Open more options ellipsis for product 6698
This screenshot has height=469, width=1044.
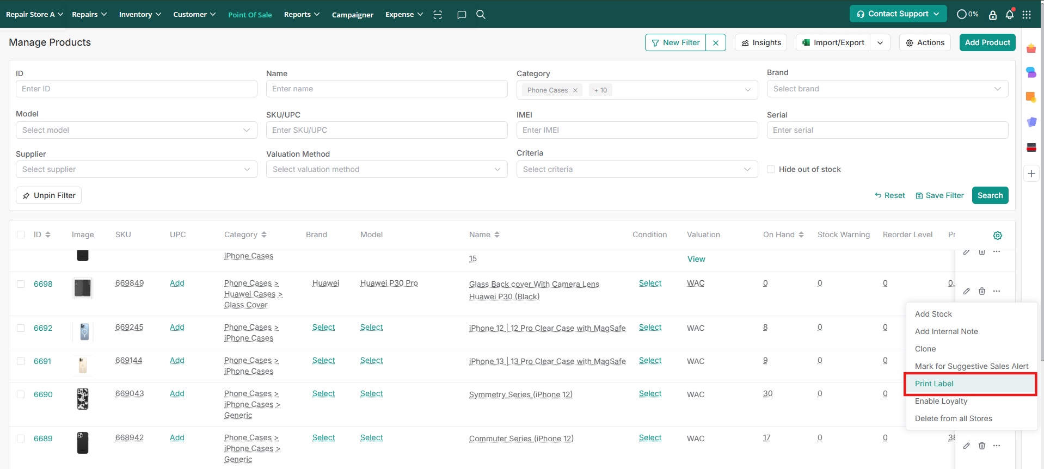pos(997,291)
